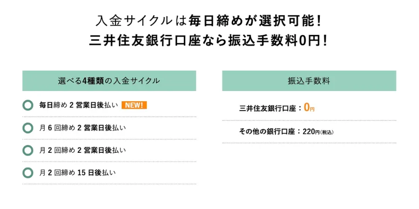The width and height of the screenshot is (419, 209).
Task: Click the 毎日締め 2 営業日後払い text
Action: 79,105
